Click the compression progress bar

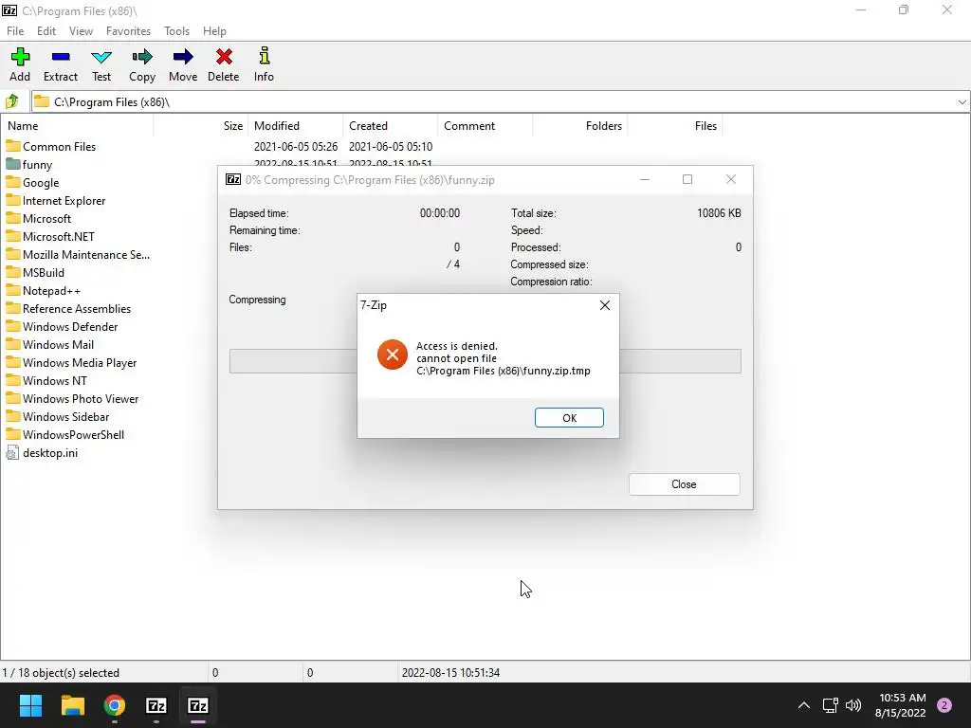485,361
